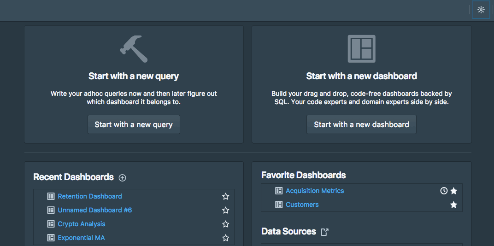Toggle the light/dark theme sun icon

481,10
